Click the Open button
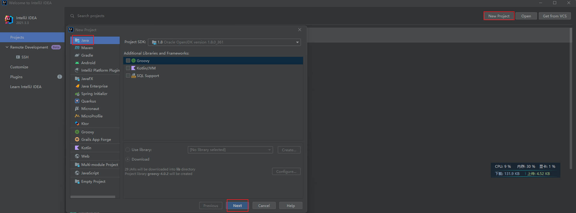 [526, 16]
